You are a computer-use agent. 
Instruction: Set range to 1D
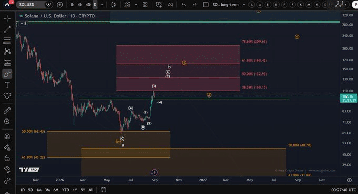click(x=22, y=190)
